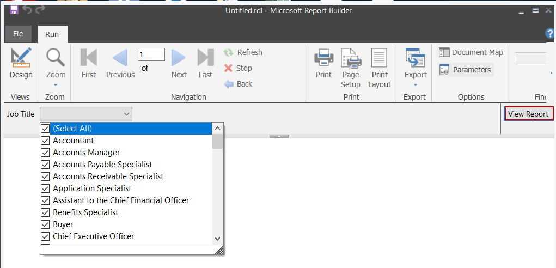The height and width of the screenshot is (268, 556).
Task: Open the Help question mark icon
Action: click(550, 33)
